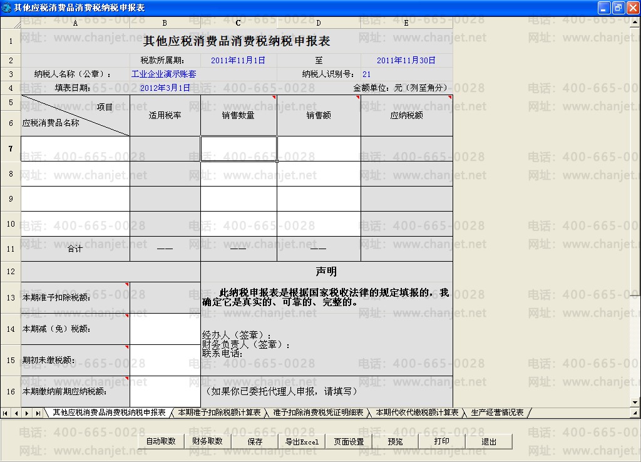
Task: Click the previous sheet navigation arrow
Action: click(x=16, y=413)
